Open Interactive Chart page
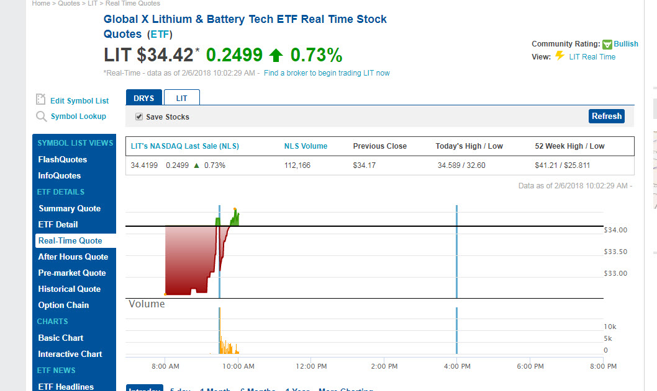The height and width of the screenshot is (391, 657). (x=70, y=354)
